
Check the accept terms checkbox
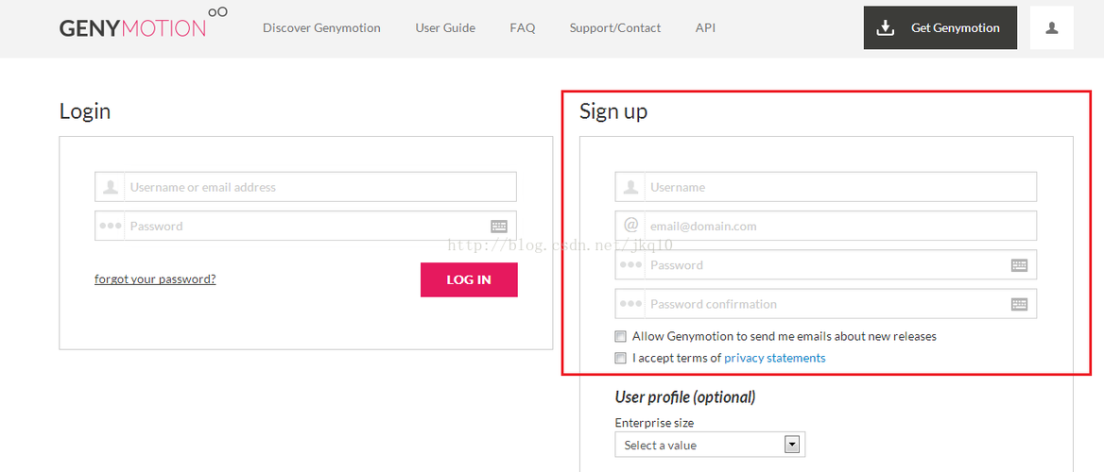click(621, 358)
